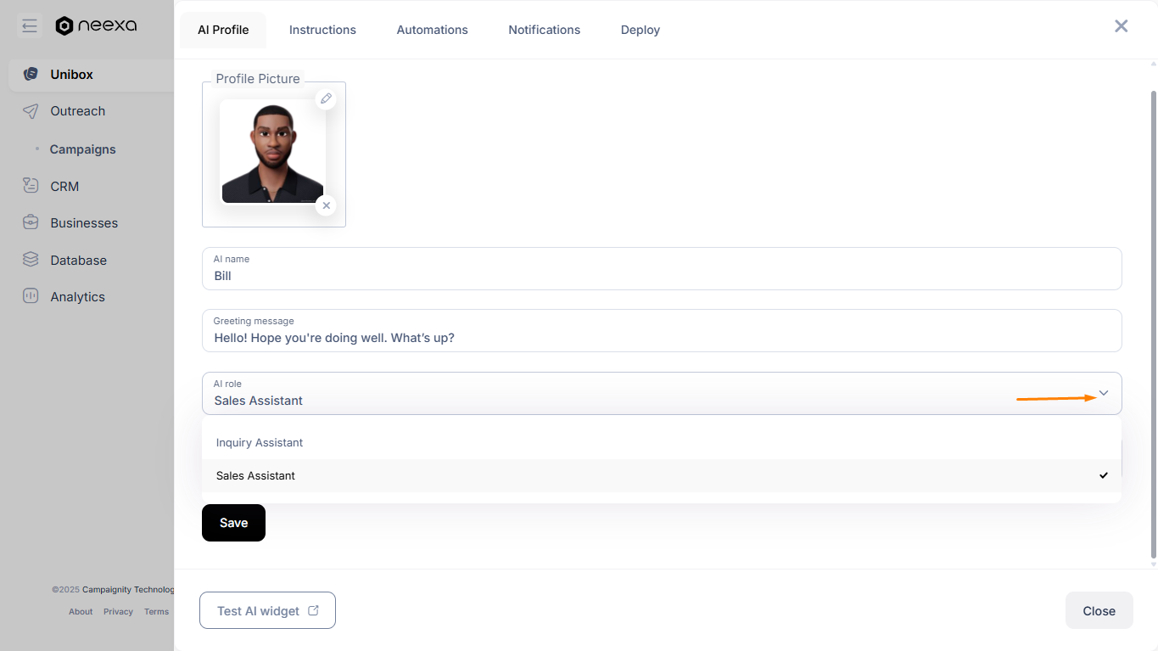Screen dimensions: 1158x651
Task: Open Analytics icon in sidebar
Action: 31,296
